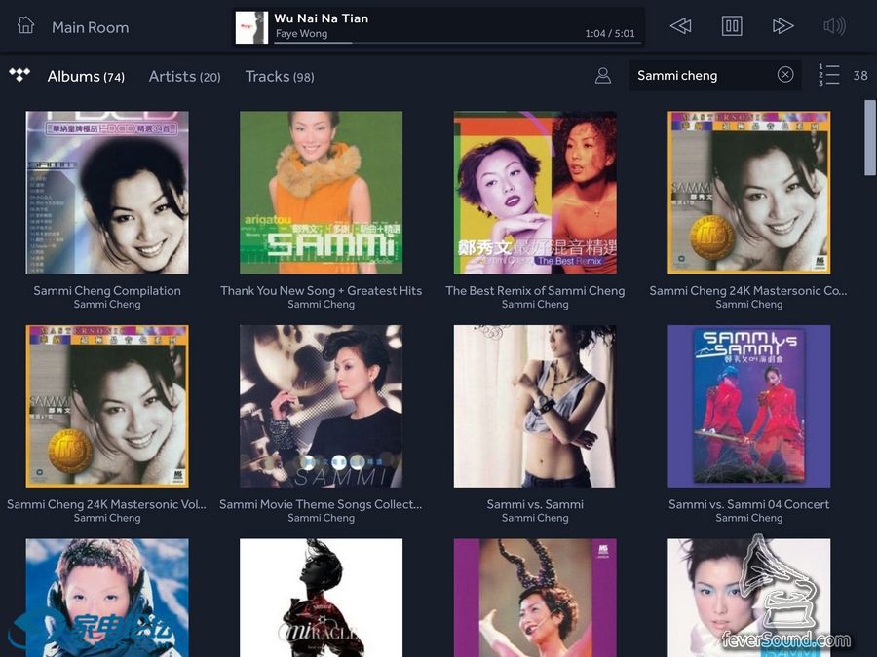This screenshot has height=657, width=877.
Task: Open the volume control
Action: coord(834,26)
